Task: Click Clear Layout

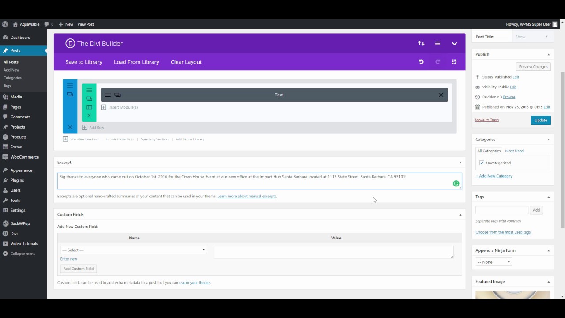Action: click(x=186, y=62)
